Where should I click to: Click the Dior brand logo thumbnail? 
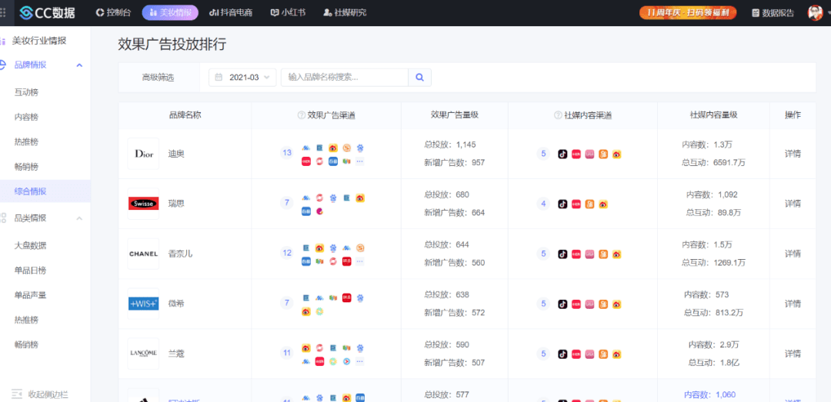[x=144, y=154]
